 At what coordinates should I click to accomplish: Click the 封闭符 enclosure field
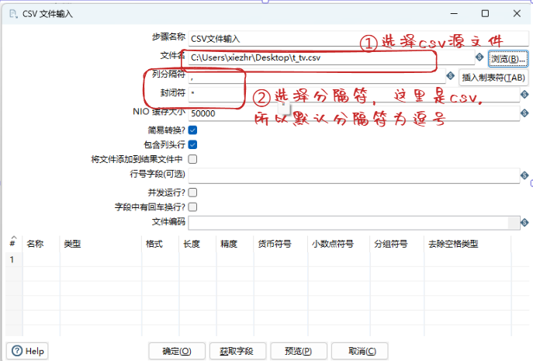354,94
